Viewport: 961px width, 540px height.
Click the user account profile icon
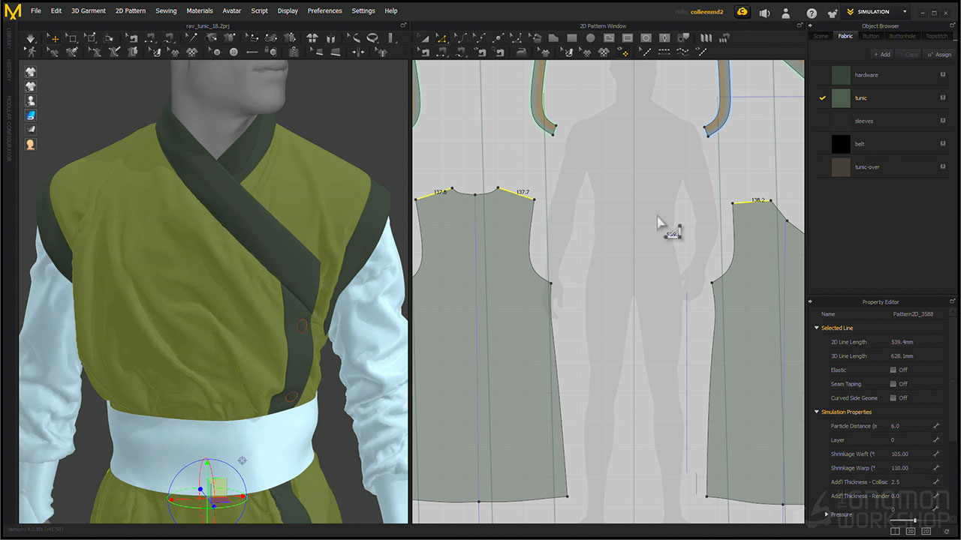click(785, 13)
